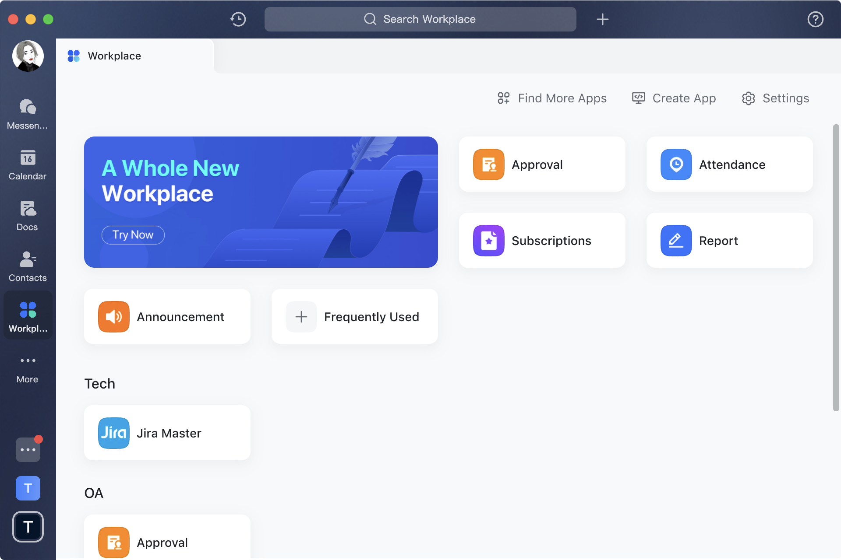Go to Docs in sidebar
841x560 pixels.
[x=28, y=215]
